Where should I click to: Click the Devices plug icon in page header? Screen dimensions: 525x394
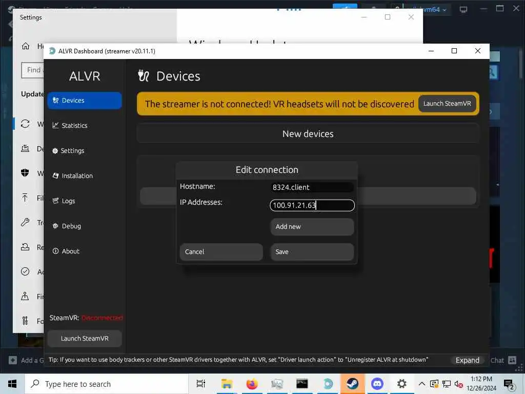(x=144, y=76)
